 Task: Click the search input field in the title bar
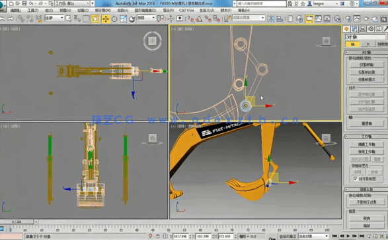click(x=262, y=3)
